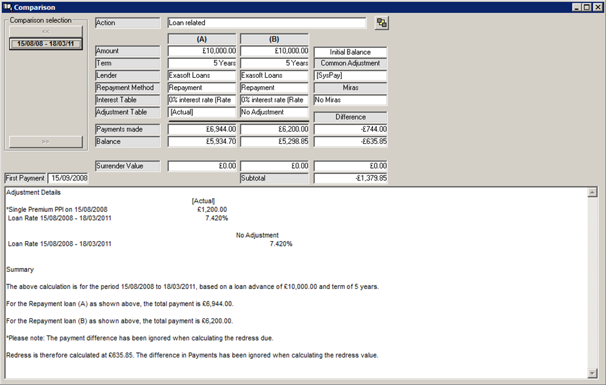Click the Summary heading text
The width and height of the screenshot is (606, 385).
pyautogui.click(x=20, y=269)
